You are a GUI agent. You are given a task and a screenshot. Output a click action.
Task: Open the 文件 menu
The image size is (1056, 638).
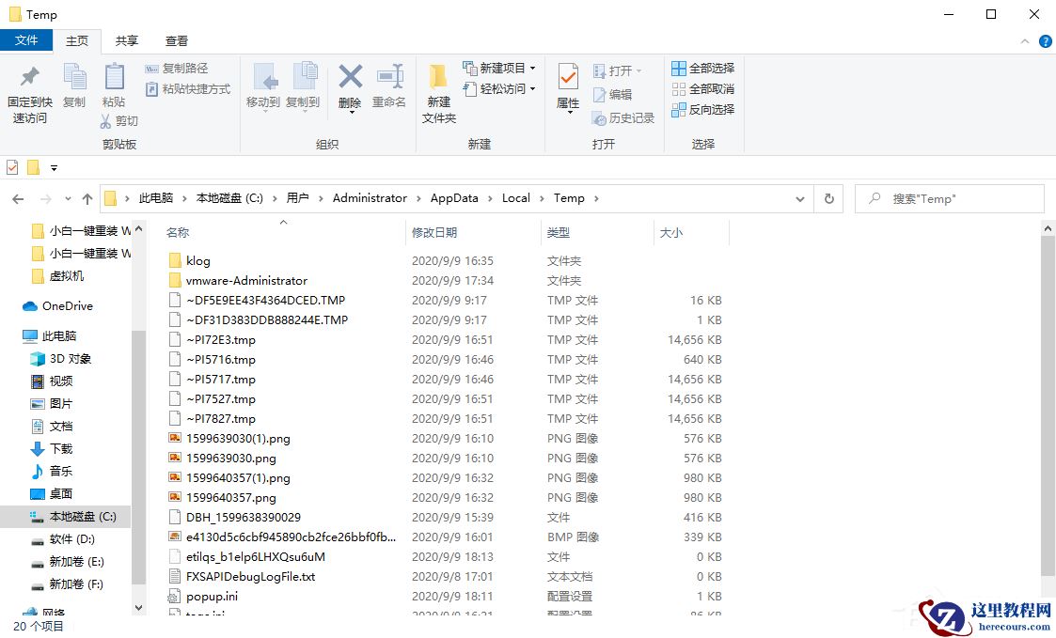click(27, 40)
